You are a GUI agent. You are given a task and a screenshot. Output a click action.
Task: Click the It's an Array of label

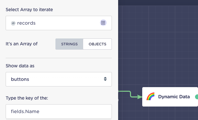21,44
